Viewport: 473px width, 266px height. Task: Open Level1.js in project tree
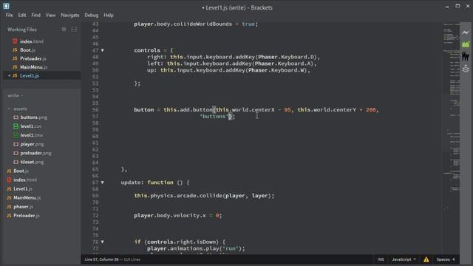[23, 189]
